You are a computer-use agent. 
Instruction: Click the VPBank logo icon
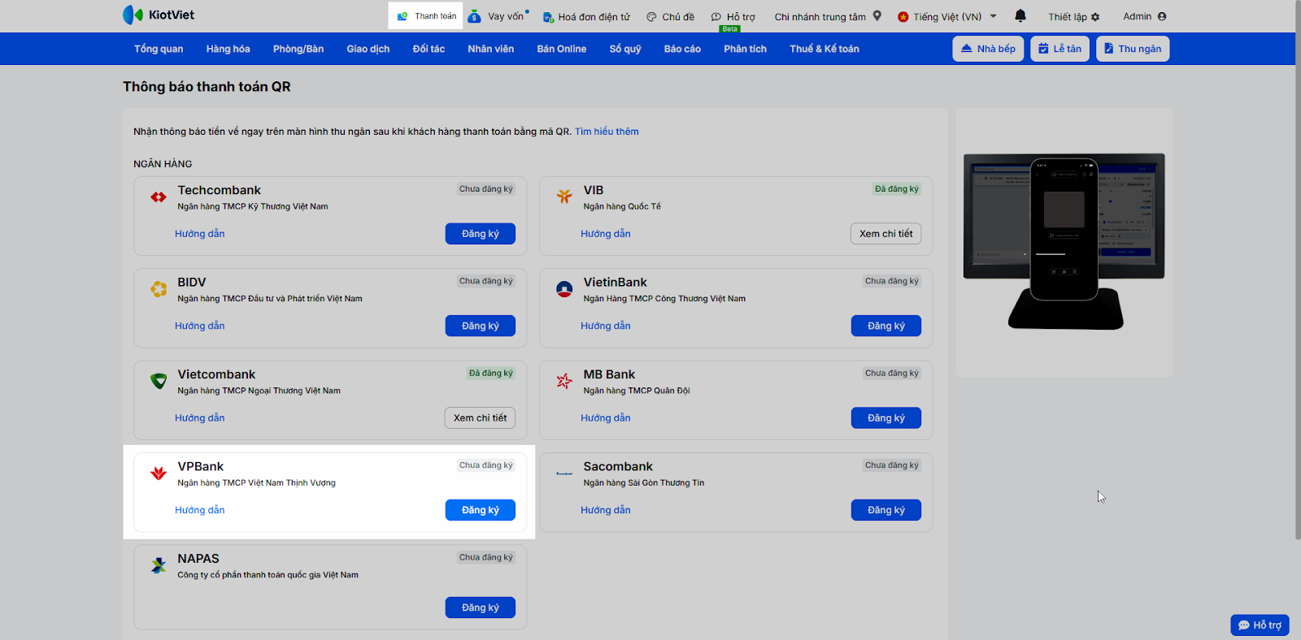point(159,473)
